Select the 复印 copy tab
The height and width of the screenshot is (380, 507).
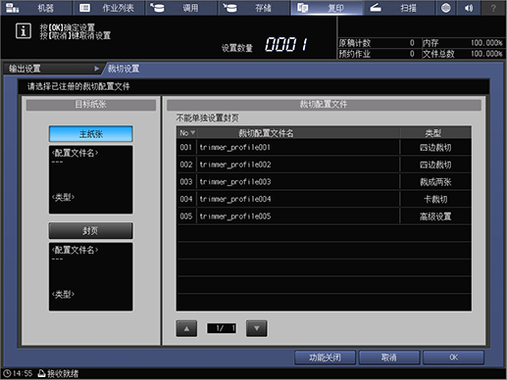click(x=327, y=8)
